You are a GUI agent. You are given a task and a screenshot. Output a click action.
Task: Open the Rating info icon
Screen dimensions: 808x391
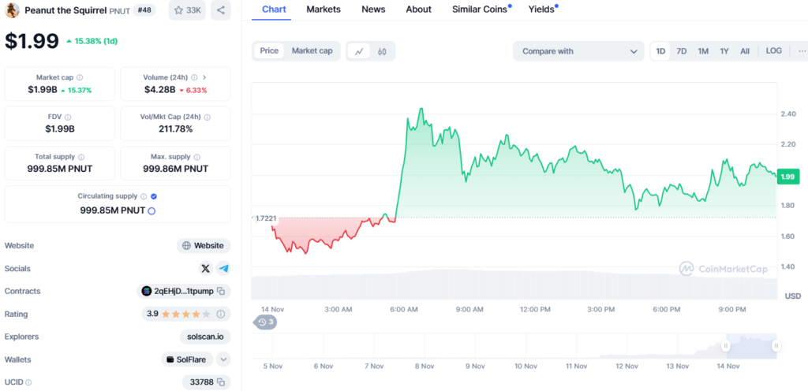tap(221, 314)
